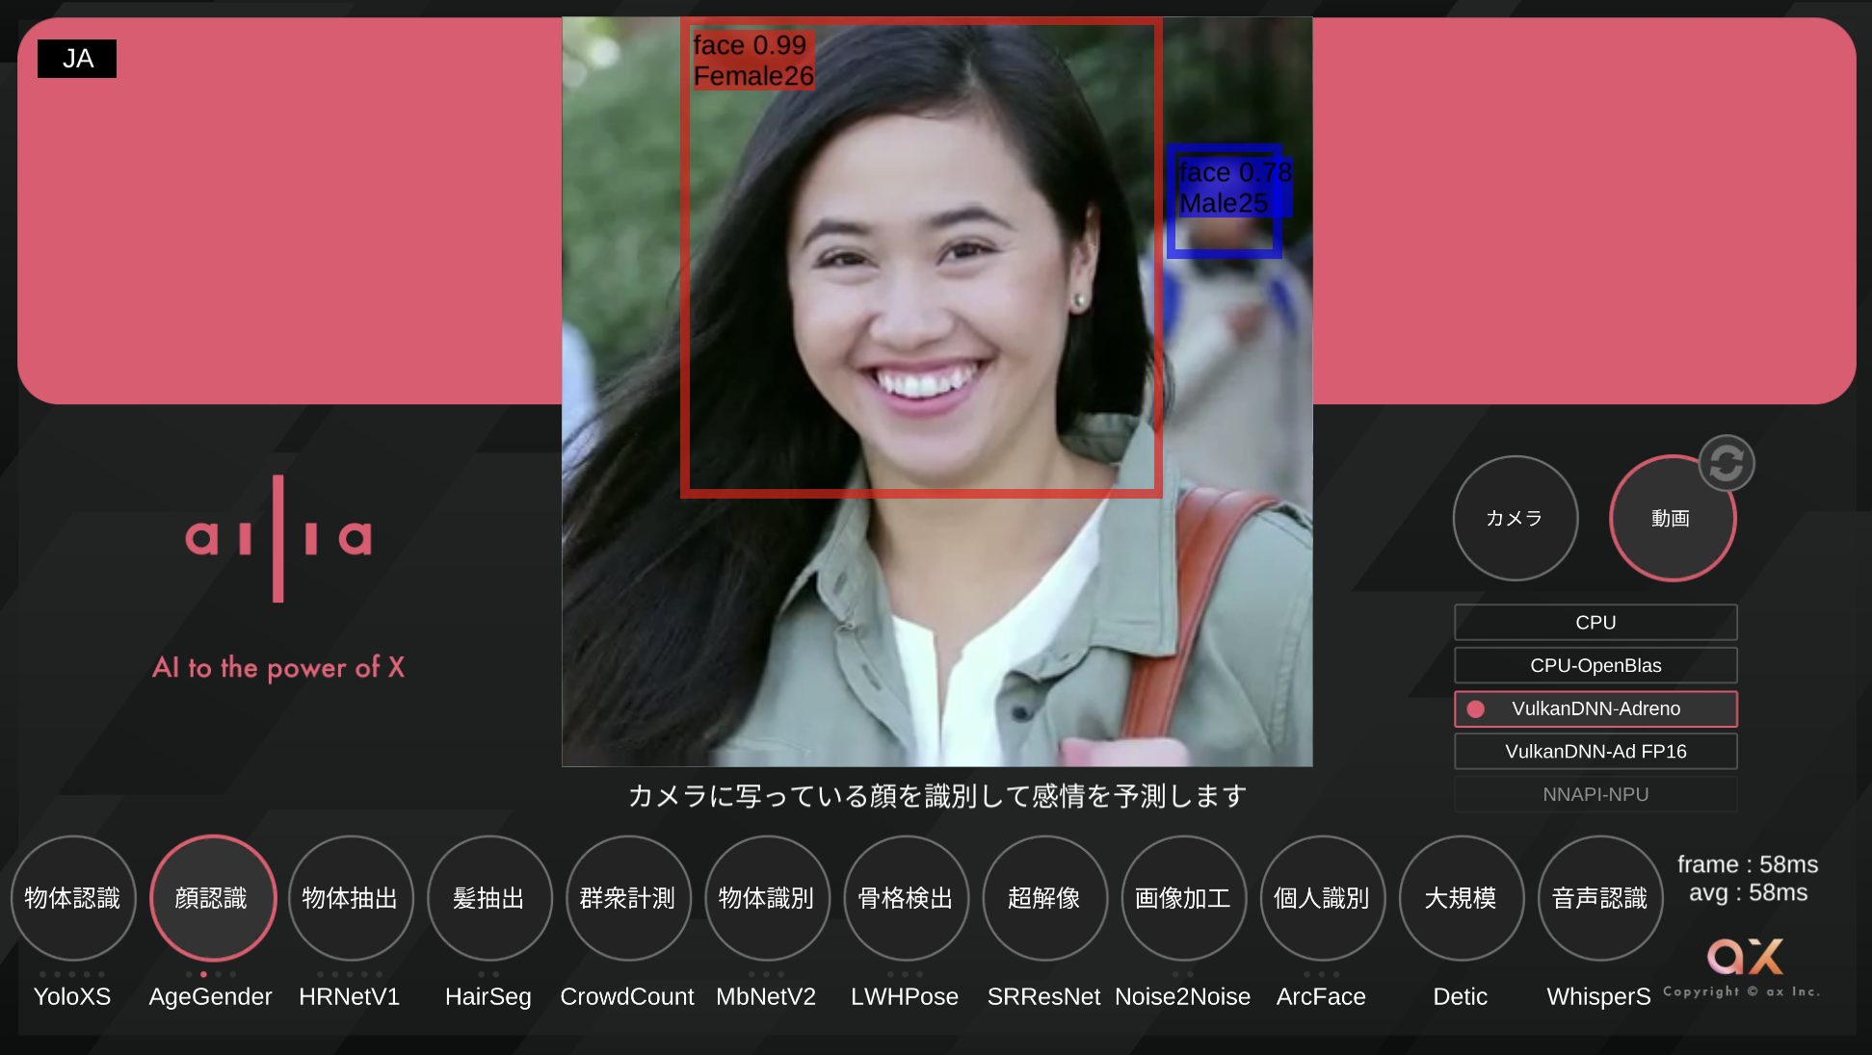
Task: Click the Detic model label
Action: (1460, 996)
